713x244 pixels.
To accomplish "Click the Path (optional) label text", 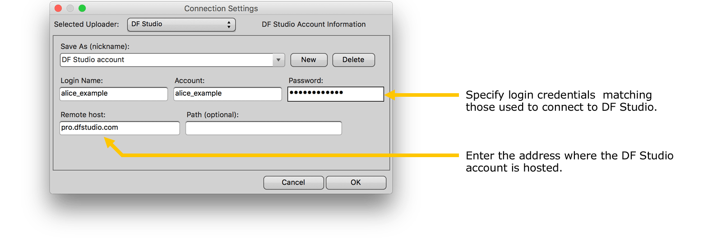I will [x=213, y=115].
